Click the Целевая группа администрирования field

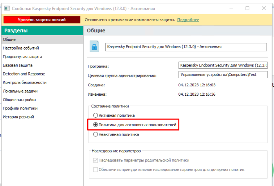pos(223,75)
